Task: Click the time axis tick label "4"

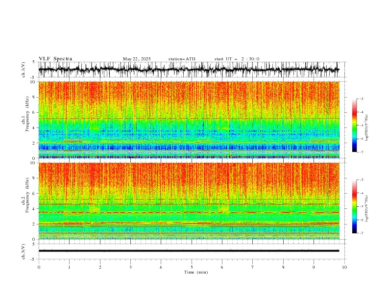Action: [x=161, y=267]
